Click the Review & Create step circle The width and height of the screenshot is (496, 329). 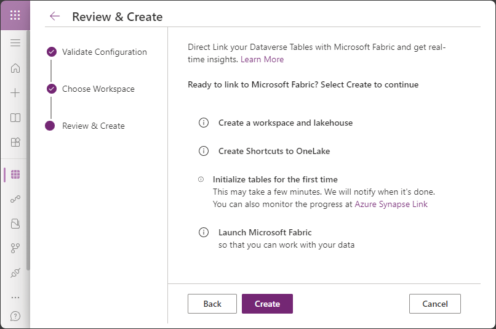50,126
